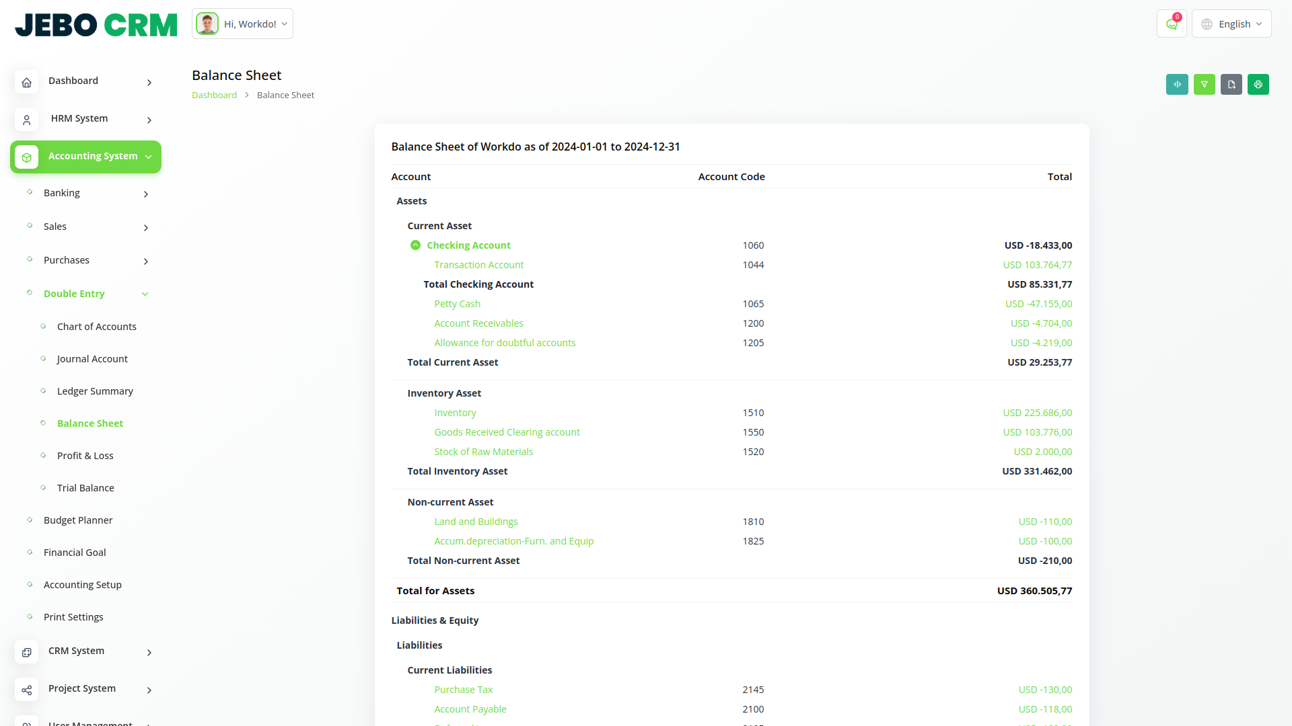
Task: Click the Project System share icon
Action: point(27,690)
